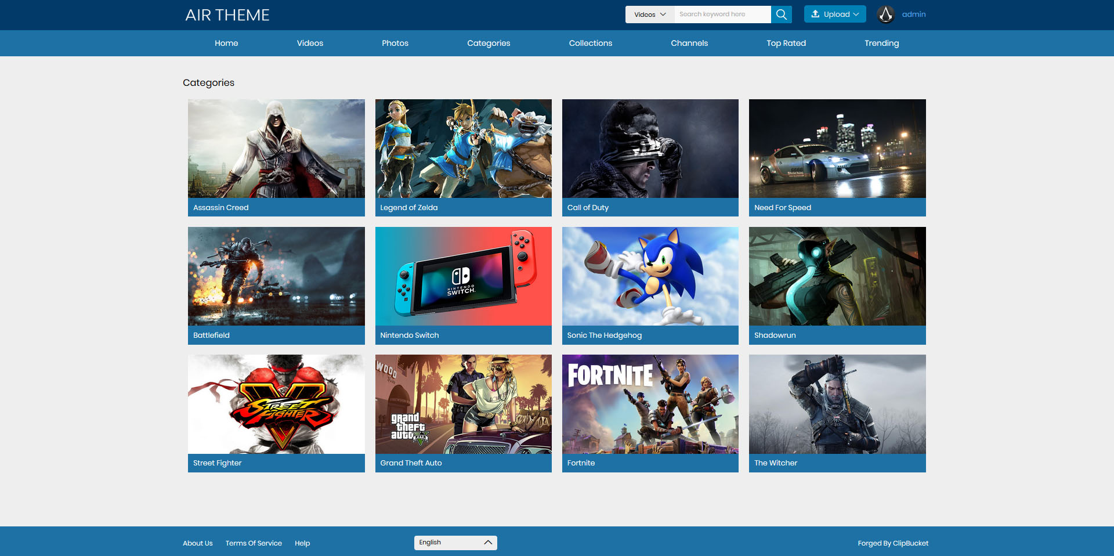The image size is (1114, 556).
Task: Click the The Witcher title label
Action: click(x=776, y=463)
